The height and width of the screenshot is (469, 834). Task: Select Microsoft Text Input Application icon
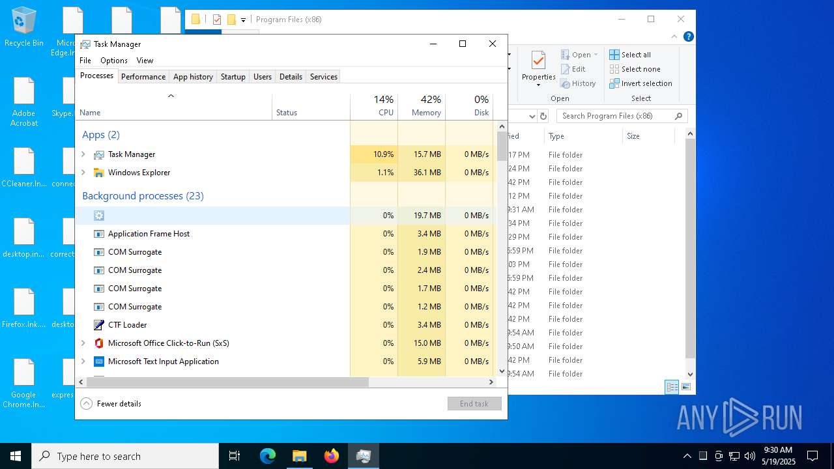pos(99,362)
